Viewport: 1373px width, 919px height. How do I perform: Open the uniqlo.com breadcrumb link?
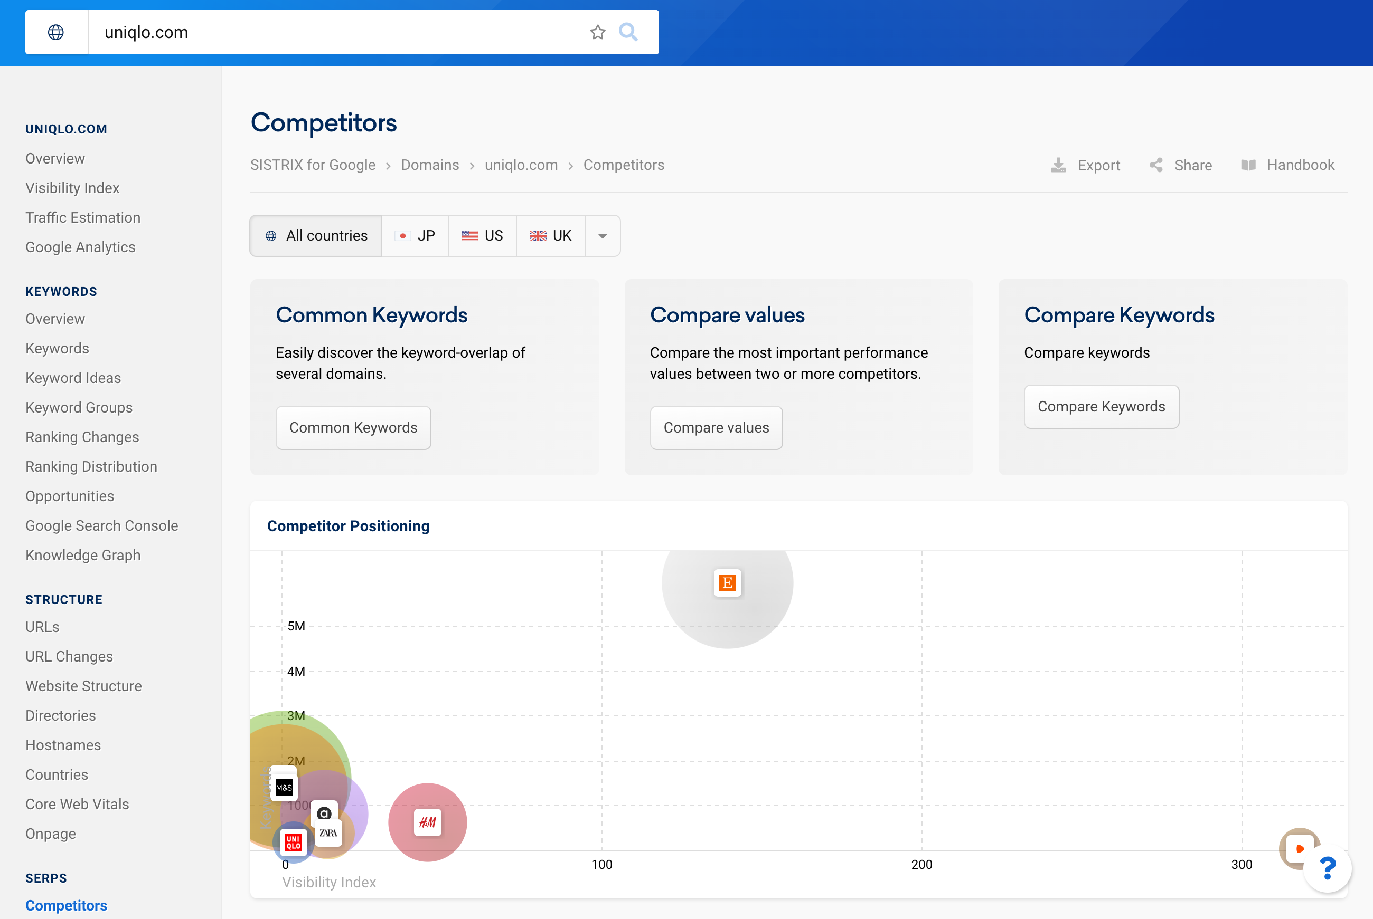[521, 165]
